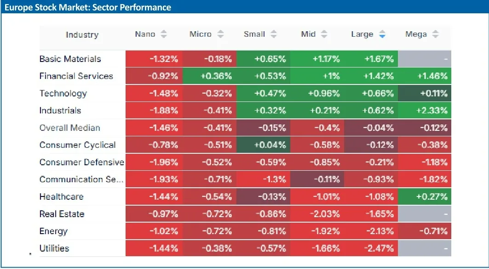Select the Industrials row label
489x269 pixels.
(x=60, y=111)
